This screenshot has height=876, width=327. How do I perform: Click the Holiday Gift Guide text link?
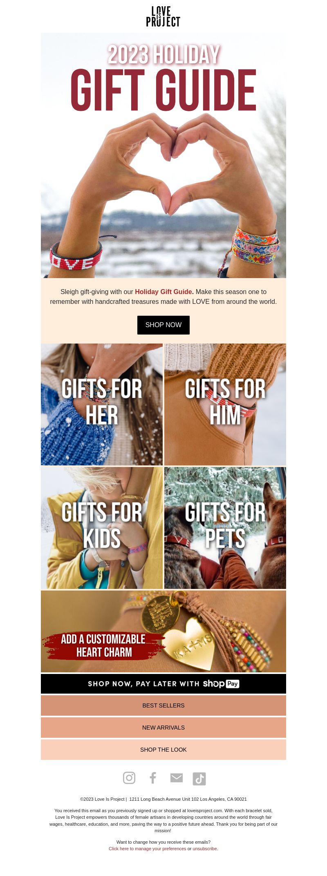[163, 292]
